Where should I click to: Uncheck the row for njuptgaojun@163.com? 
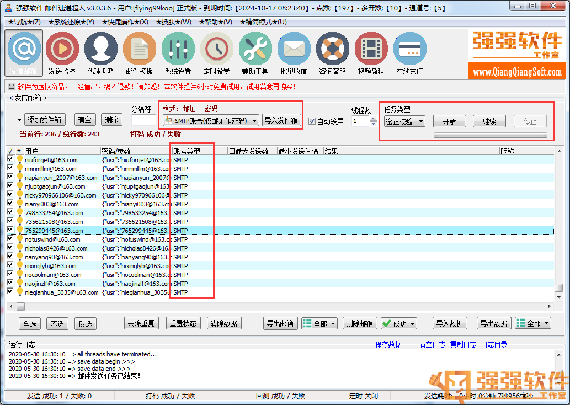pyautogui.click(x=10, y=185)
